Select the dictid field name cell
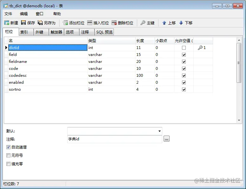Viewport: 246px width, 189px height. pos(48,47)
